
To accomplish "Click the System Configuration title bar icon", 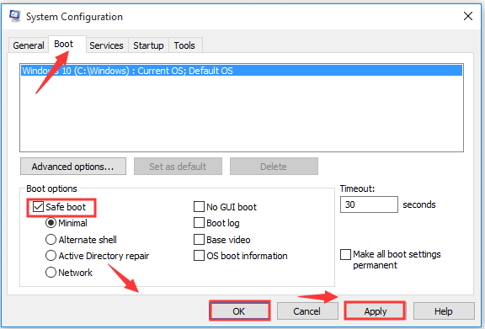I will click(14, 16).
